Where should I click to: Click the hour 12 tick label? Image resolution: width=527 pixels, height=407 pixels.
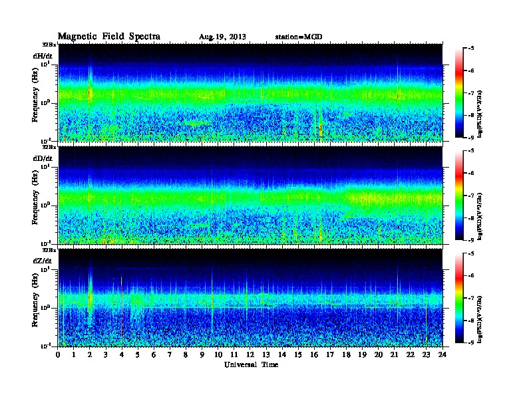click(250, 354)
